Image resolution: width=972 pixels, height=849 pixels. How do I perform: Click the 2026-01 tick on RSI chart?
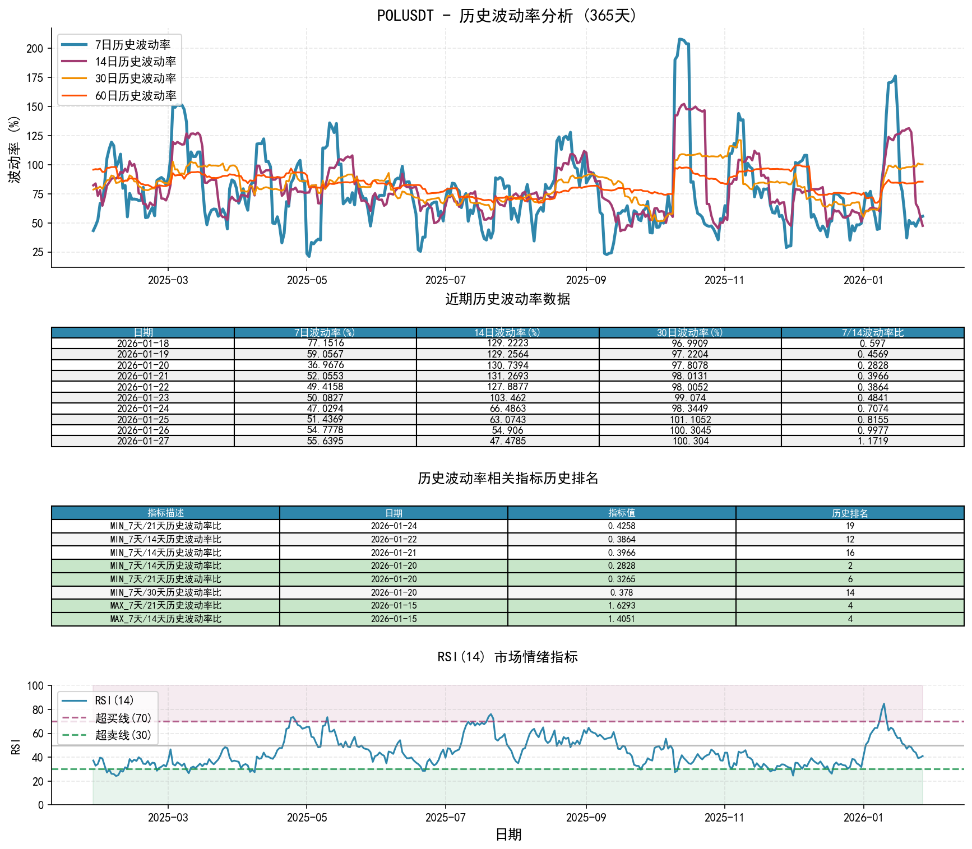pyautogui.click(x=863, y=818)
